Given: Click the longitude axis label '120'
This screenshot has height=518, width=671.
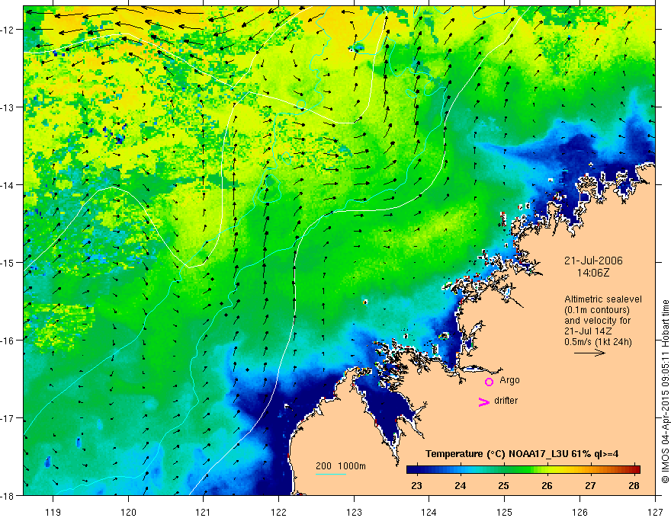Looking at the screenshot, I should click(128, 512).
